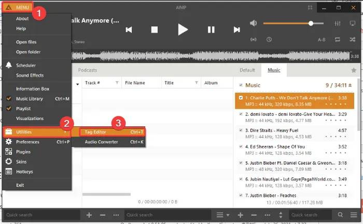363x224 pixels.
Task: Skip to the previous track
Action: (x=129, y=30)
